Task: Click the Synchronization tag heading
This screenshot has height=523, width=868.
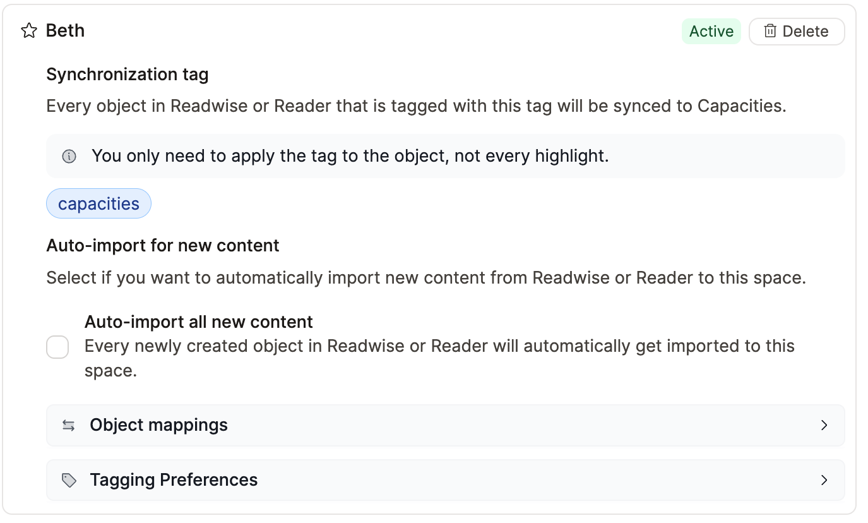Action: [128, 75]
